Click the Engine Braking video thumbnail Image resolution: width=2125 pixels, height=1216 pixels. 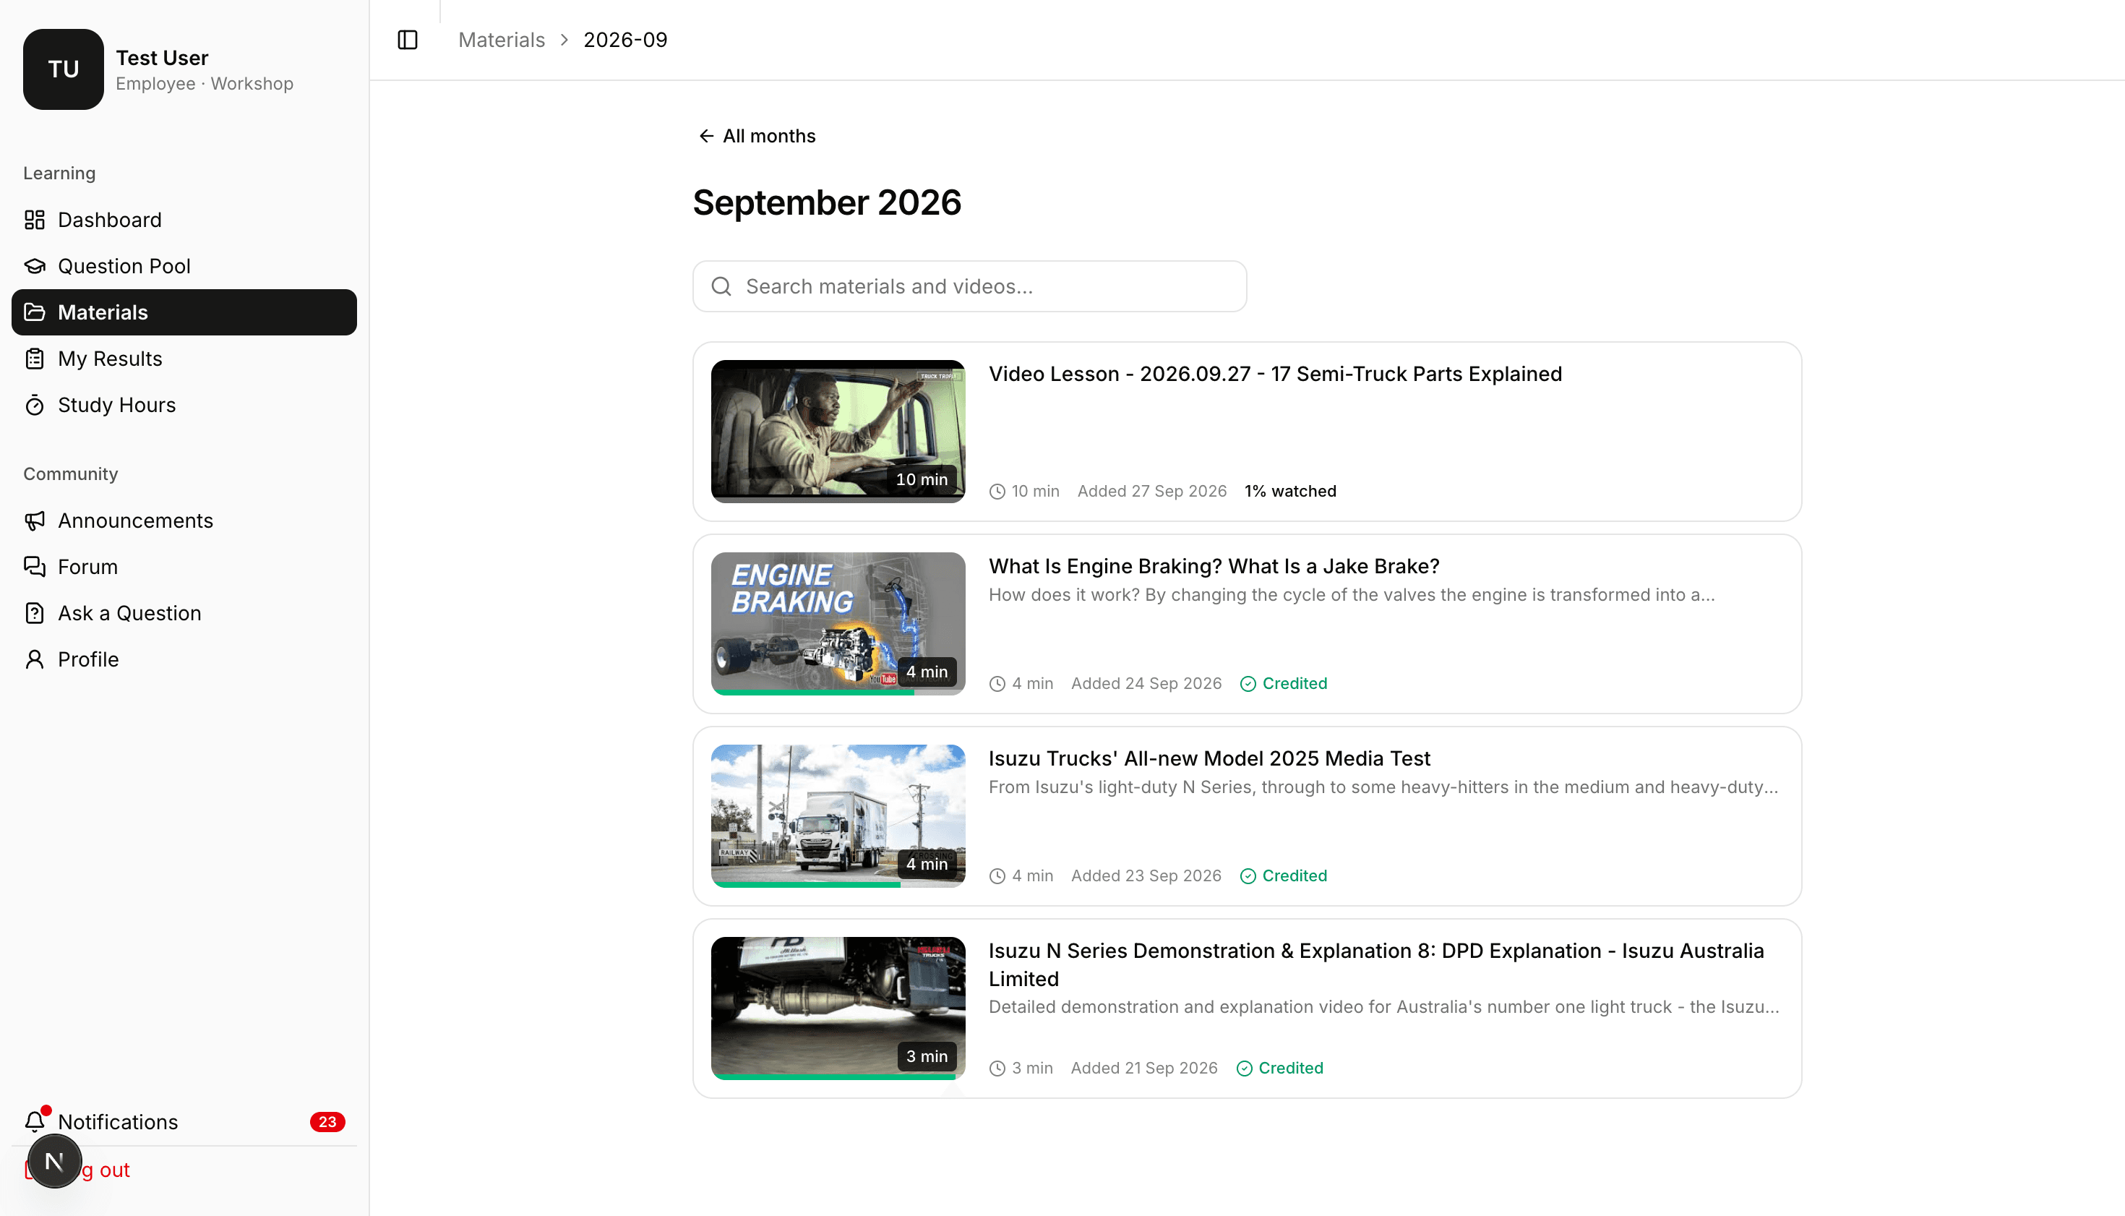point(838,624)
